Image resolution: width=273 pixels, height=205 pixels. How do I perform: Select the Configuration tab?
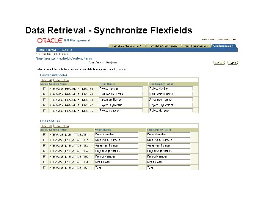223,46
